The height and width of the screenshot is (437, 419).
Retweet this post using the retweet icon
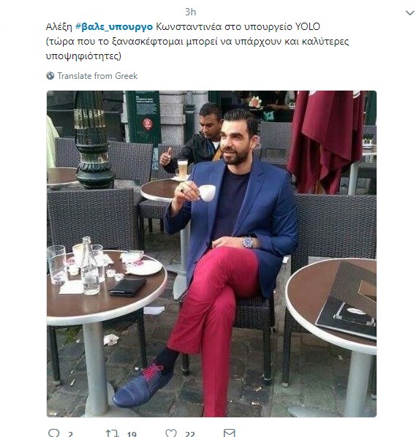click(x=112, y=433)
